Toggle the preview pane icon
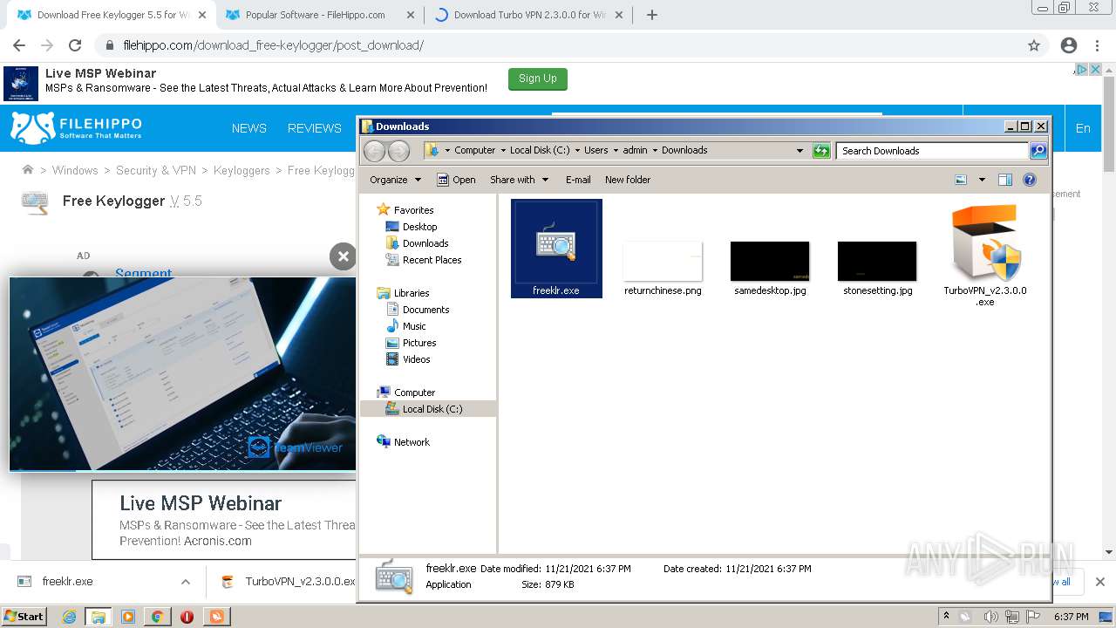1116x628 pixels. [1005, 180]
